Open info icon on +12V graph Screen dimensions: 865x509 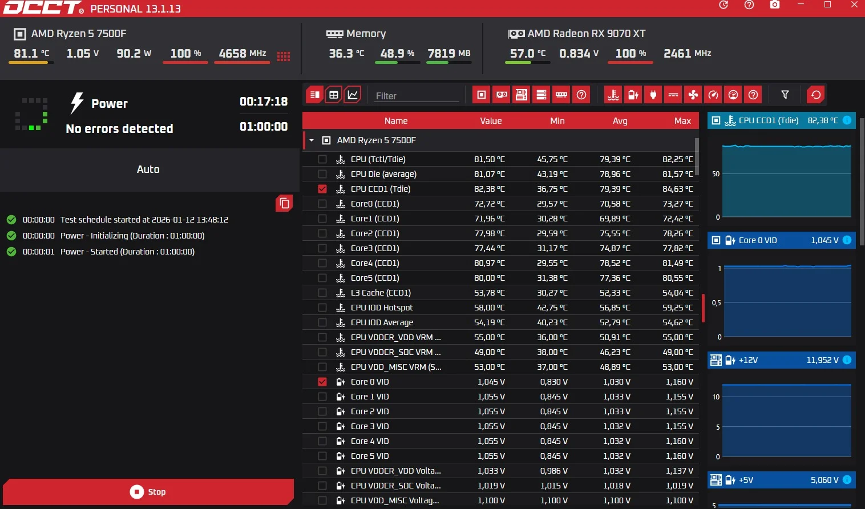[847, 360]
